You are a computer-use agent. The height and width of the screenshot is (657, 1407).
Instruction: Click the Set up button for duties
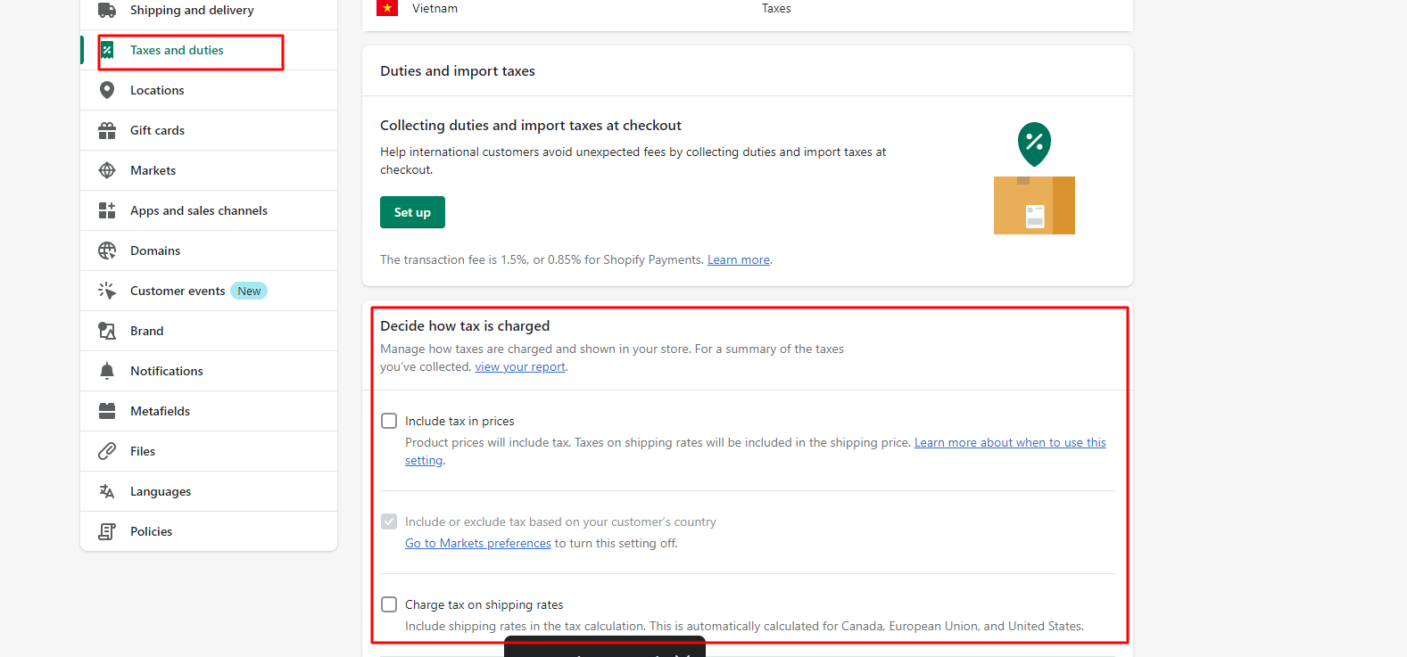click(x=412, y=212)
